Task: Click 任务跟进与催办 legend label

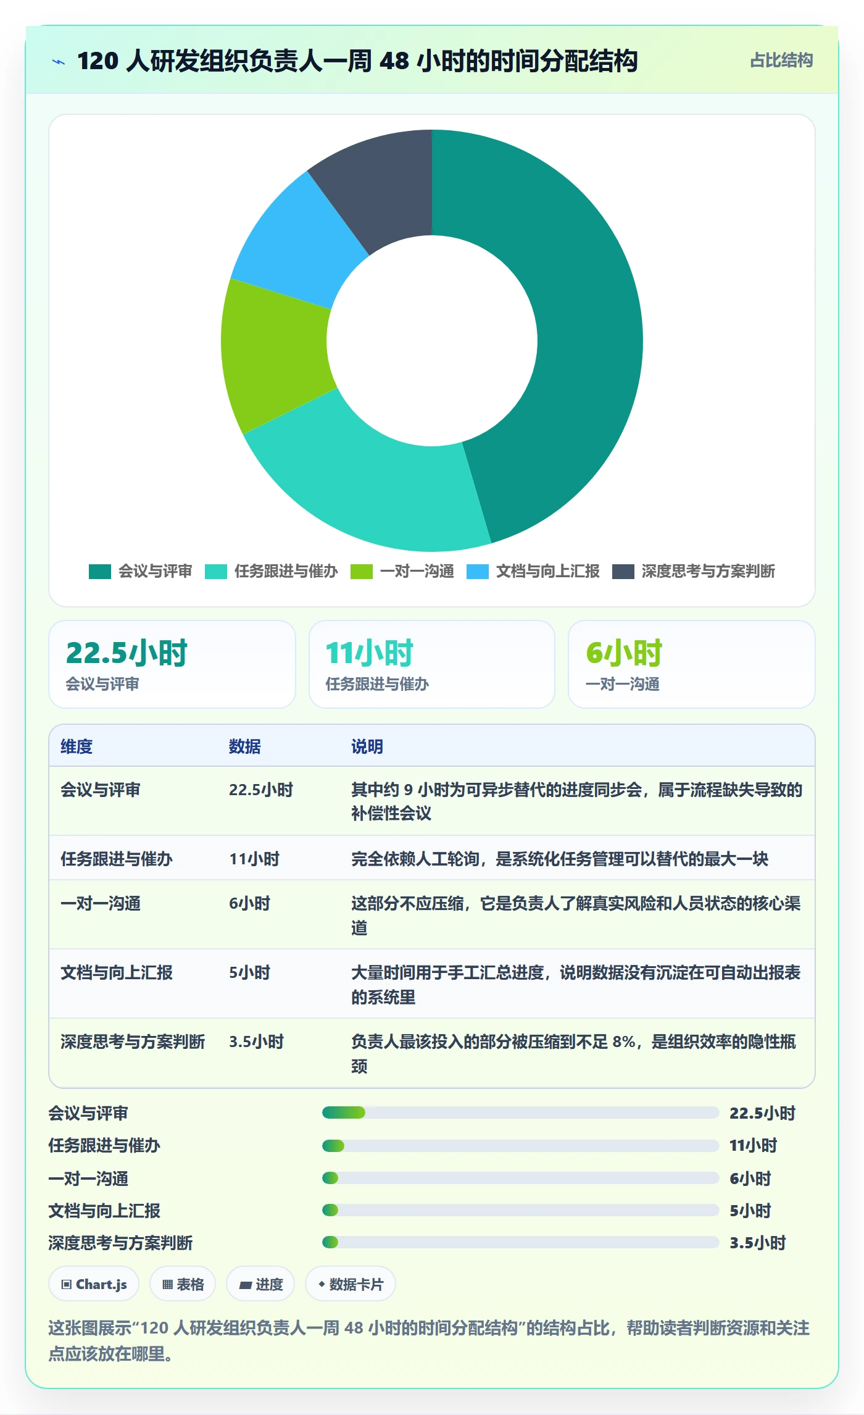Action: tap(286, 572)
